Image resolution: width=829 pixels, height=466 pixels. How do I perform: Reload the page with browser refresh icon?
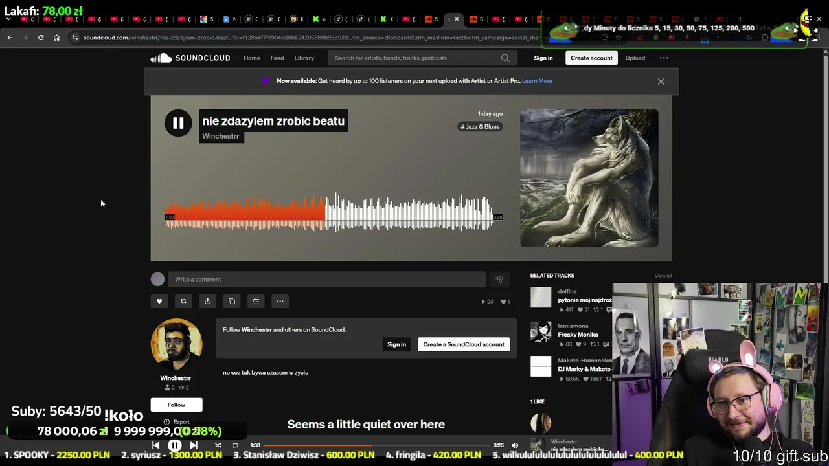tap(41, 38)
